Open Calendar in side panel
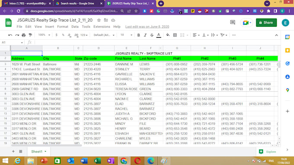The image size is (294, 165). pyautogui.click(x=288, y=37)
